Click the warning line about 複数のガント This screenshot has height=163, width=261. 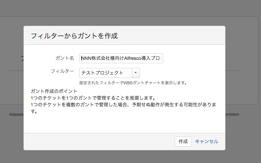coord(123,108)
